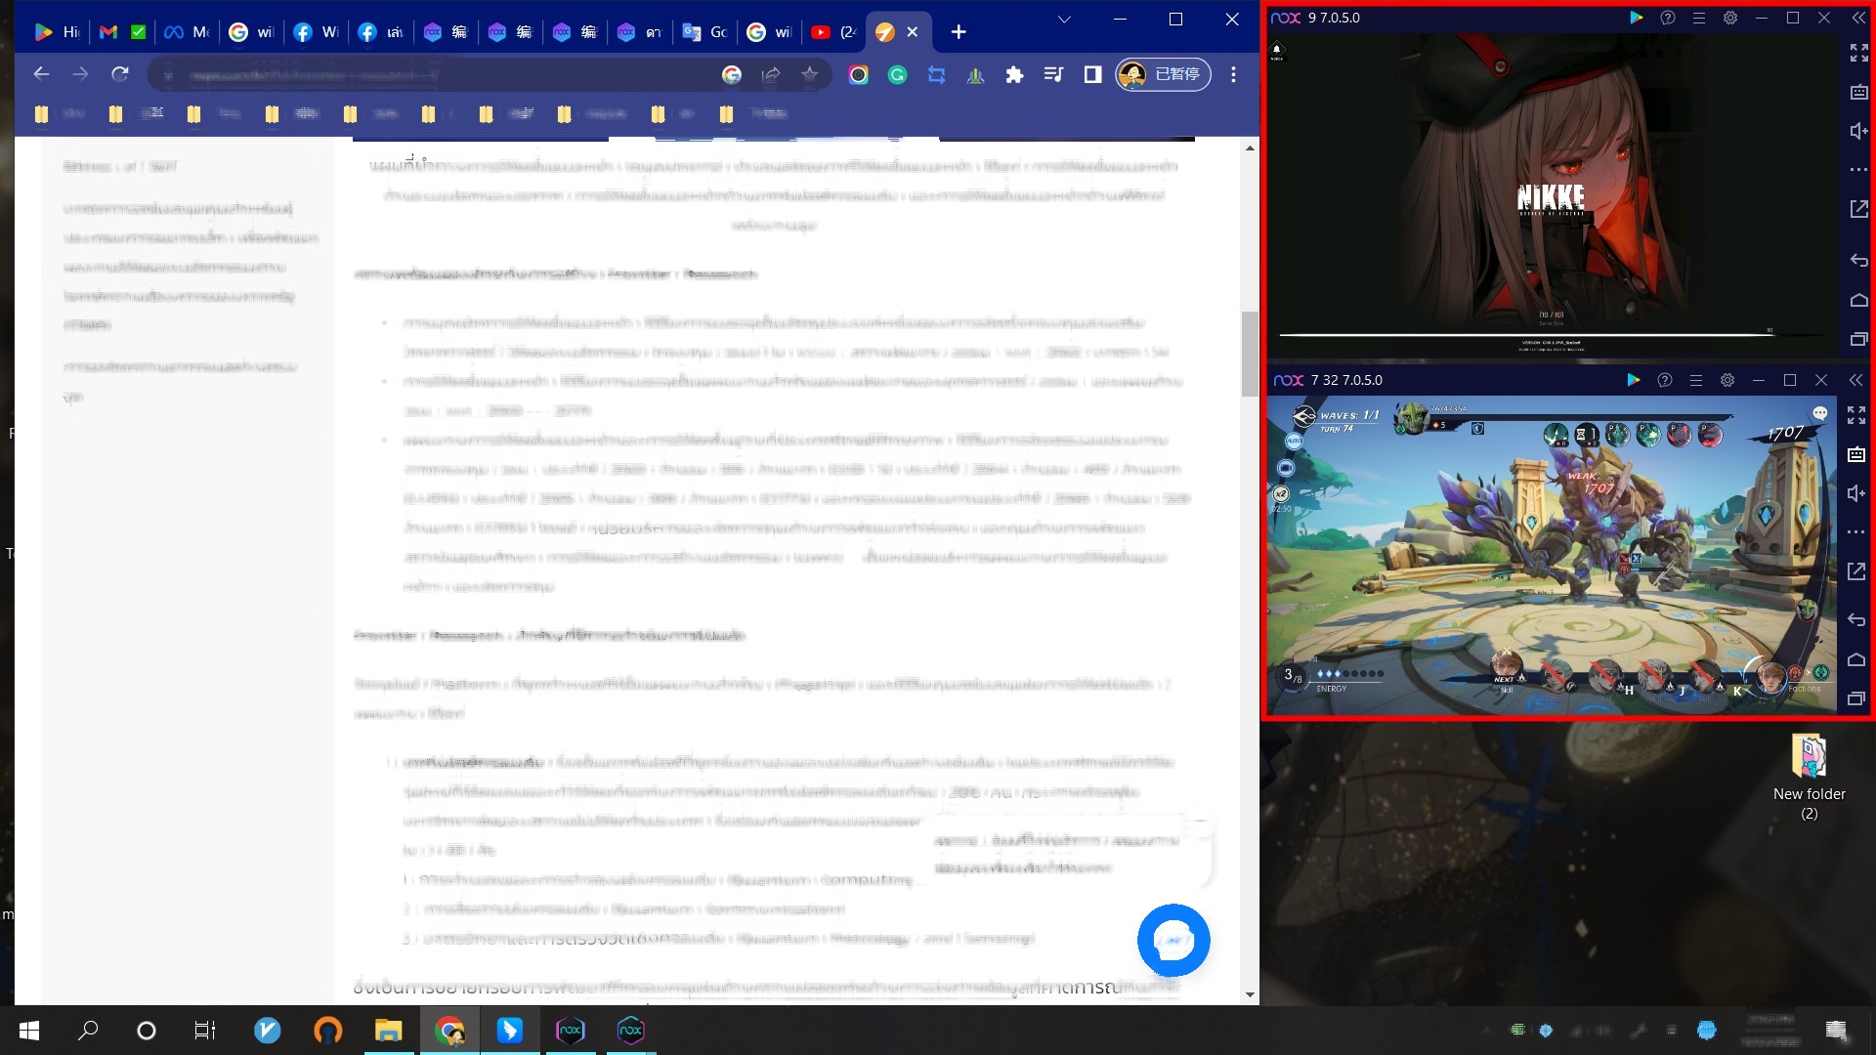Collapse bottom Nox sidebar with double chevron

pos(1855,380)
